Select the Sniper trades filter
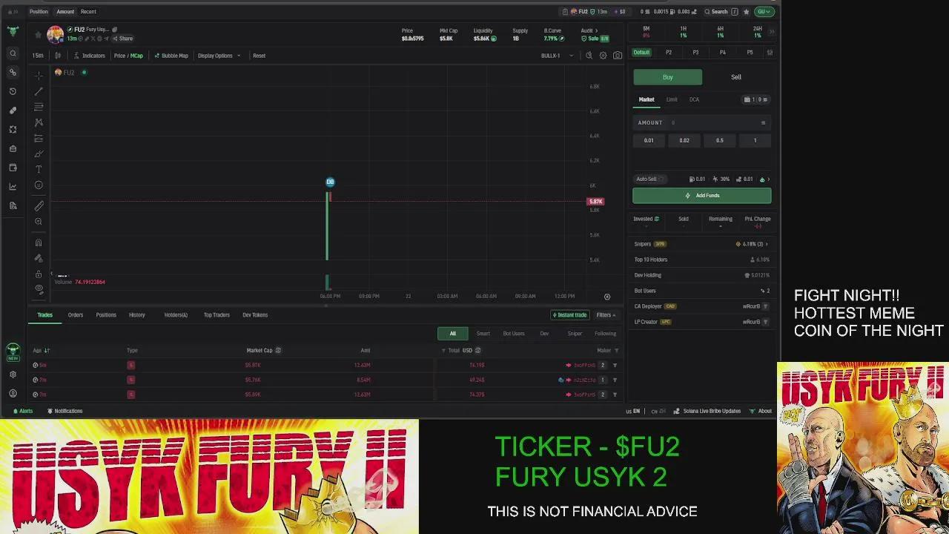The height and width of the screenshot is (534, 949). [x=575, y=334]
